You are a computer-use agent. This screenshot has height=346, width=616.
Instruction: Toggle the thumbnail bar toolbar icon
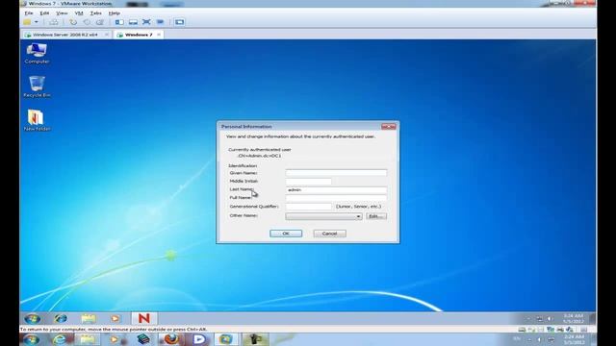[x=133, y=22]
